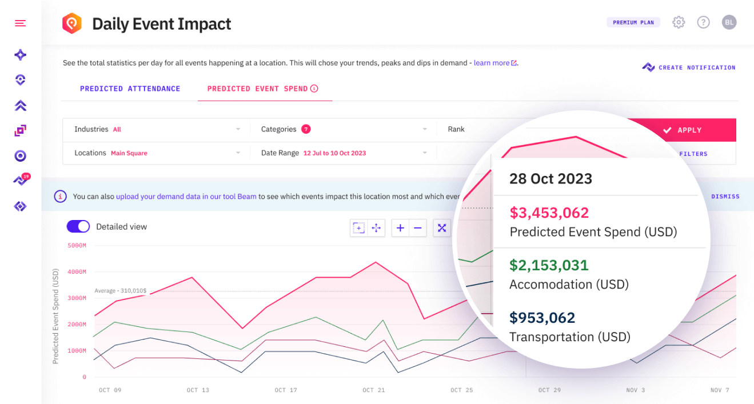
Task: Expand the Locations Main Square dropdown
Action: (x=156, y=153)
